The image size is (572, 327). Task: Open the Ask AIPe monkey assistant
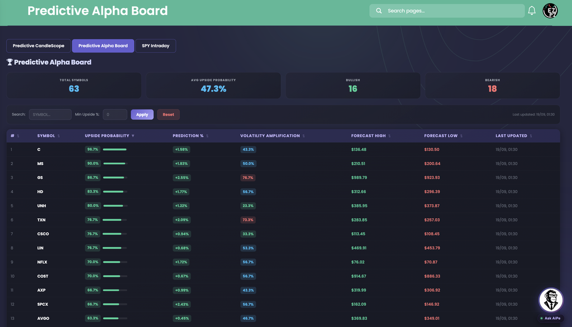click(551, 300)
